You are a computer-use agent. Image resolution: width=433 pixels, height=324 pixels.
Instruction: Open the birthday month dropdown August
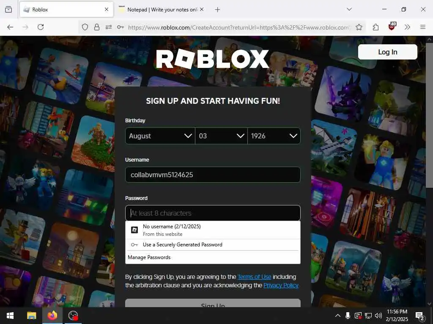(160, 136)
